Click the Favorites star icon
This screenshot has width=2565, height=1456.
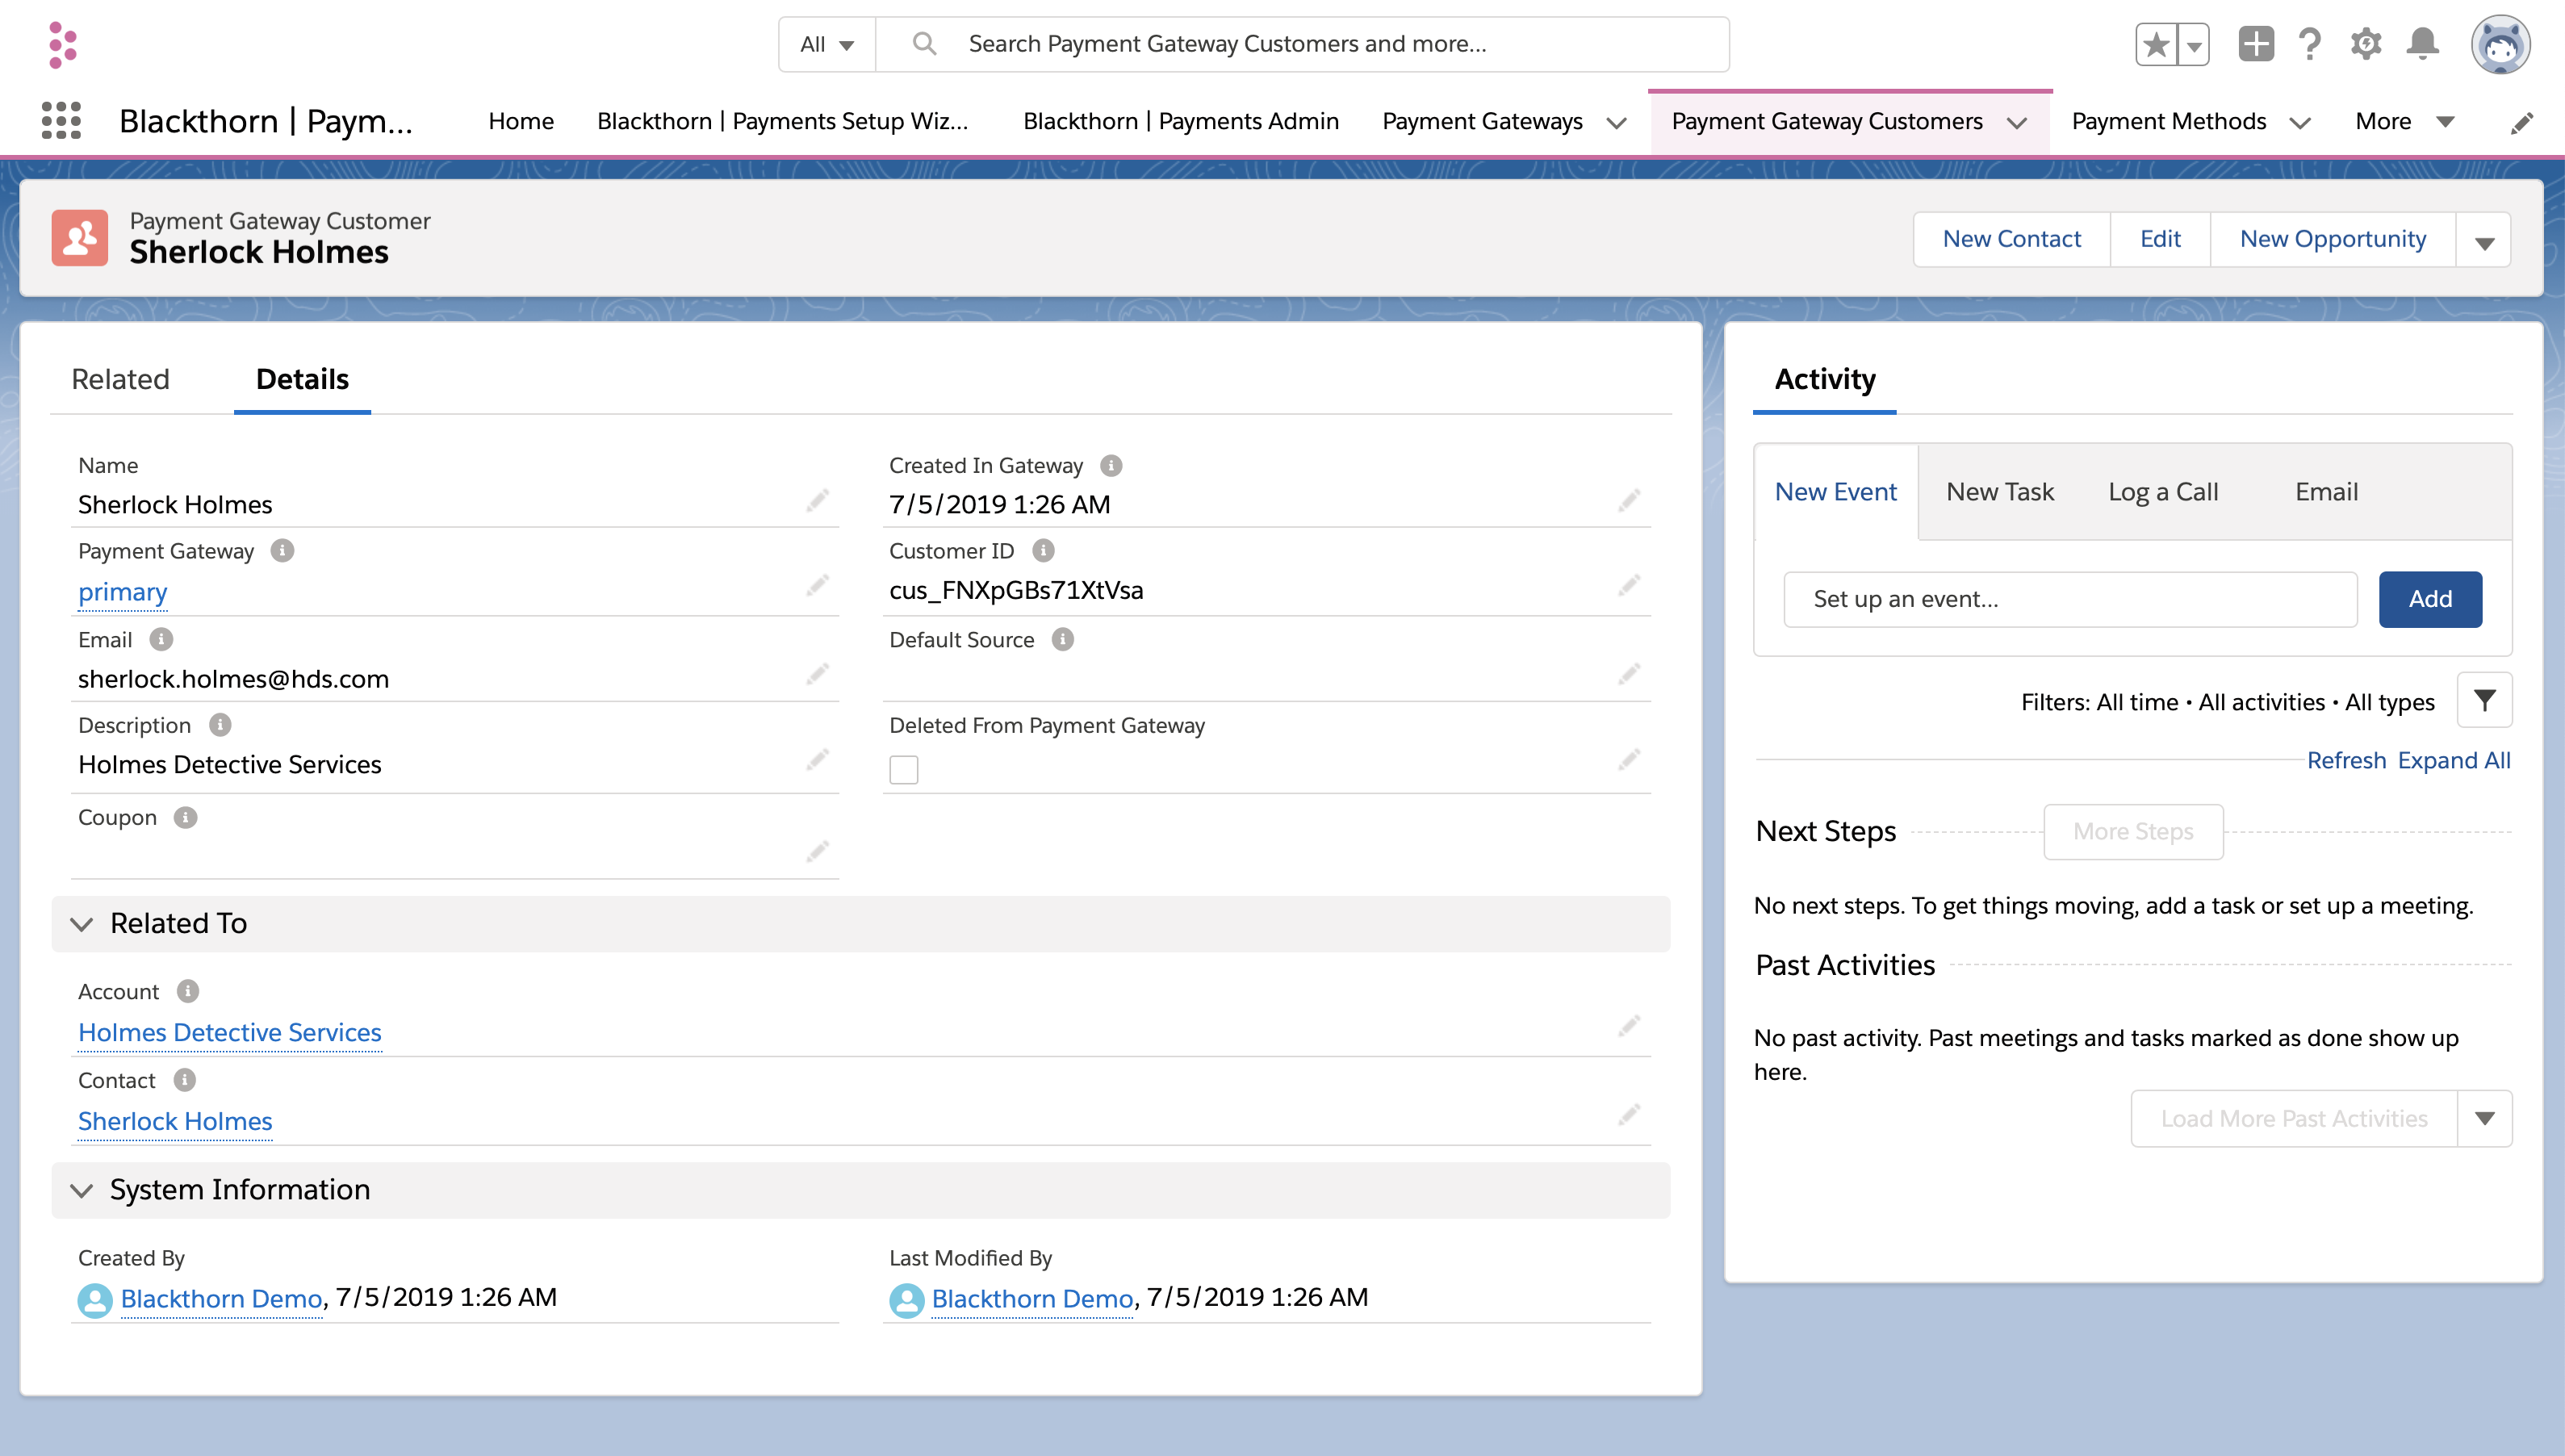click(2156, 44)
